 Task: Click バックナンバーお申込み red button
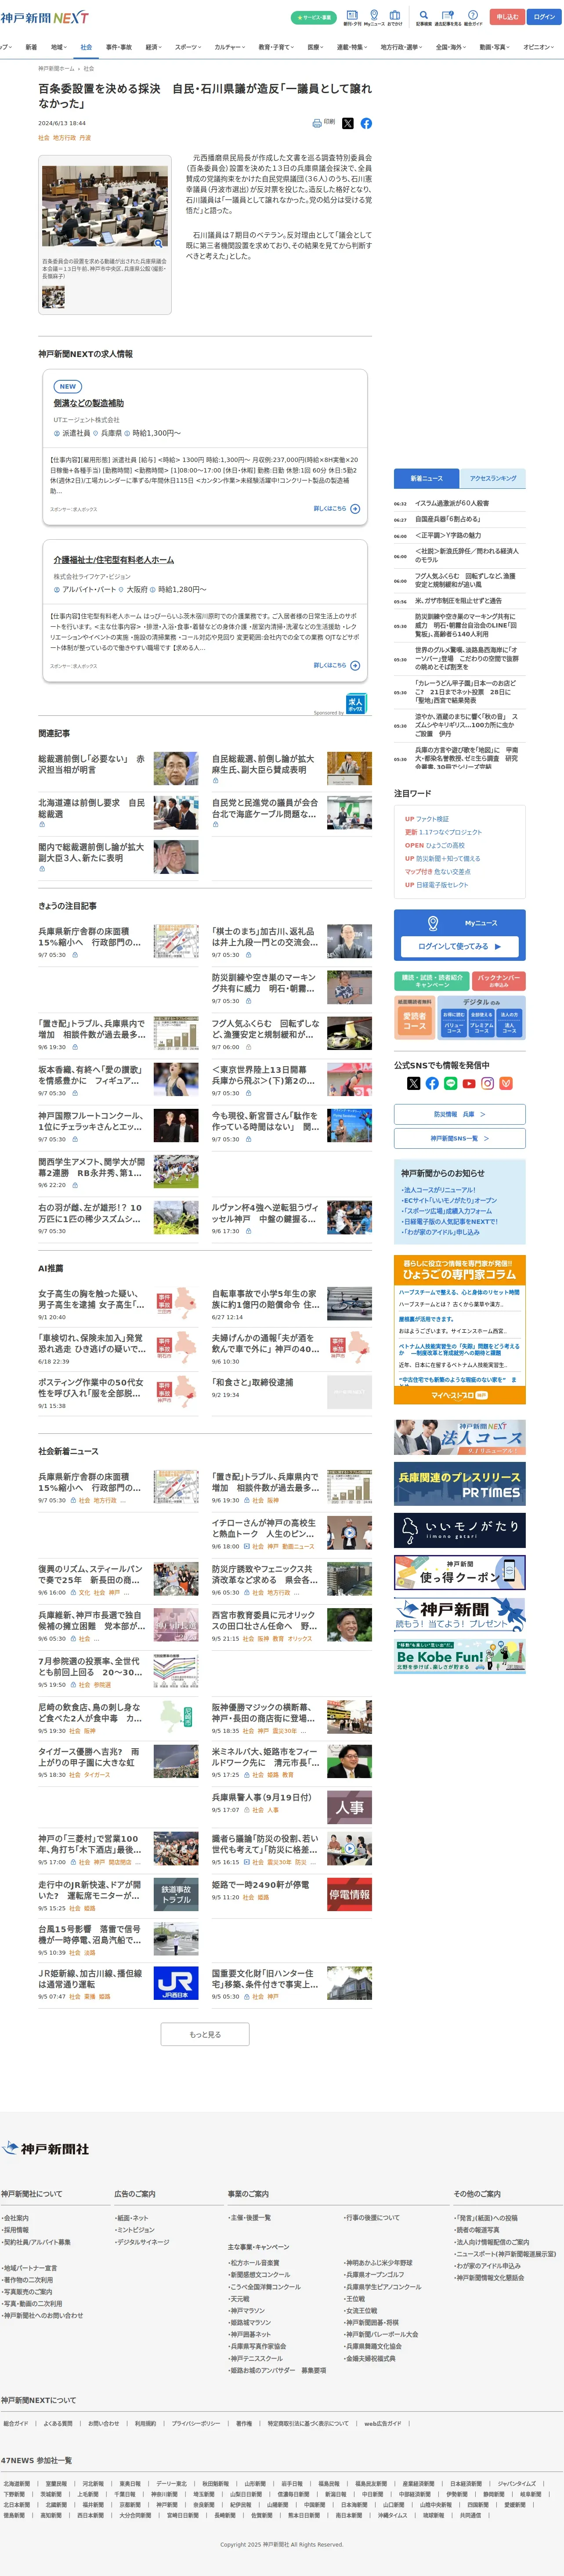[x=498, y=981]
